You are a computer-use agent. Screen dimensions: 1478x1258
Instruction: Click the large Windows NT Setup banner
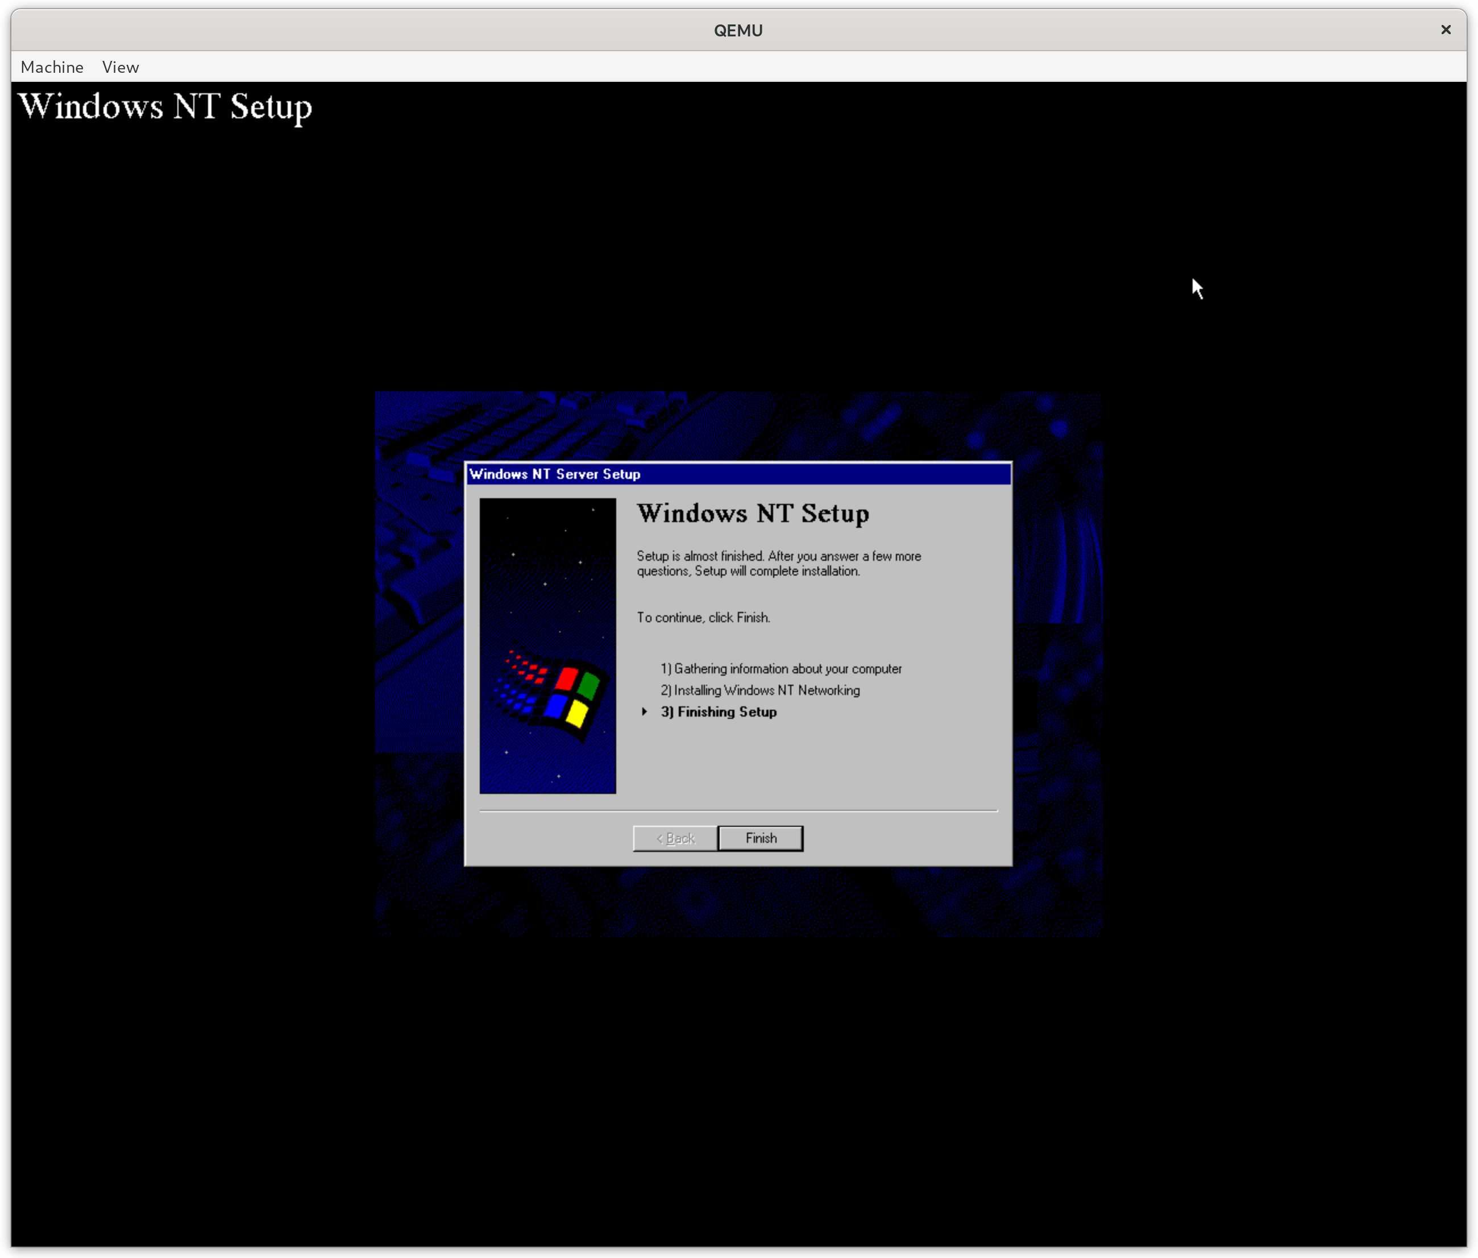165,107
